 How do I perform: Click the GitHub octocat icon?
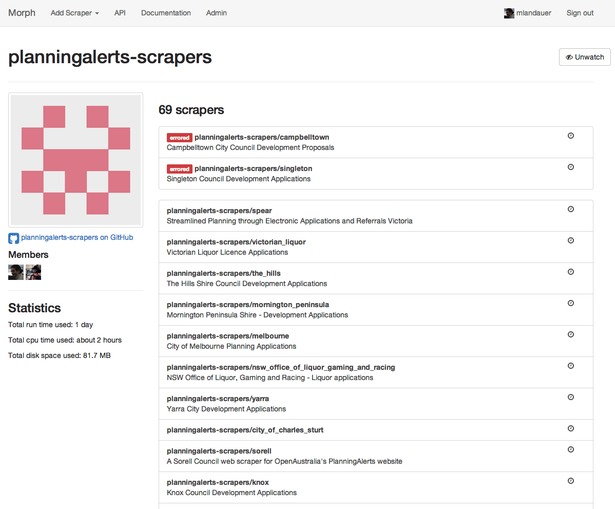tap(14, 238)
